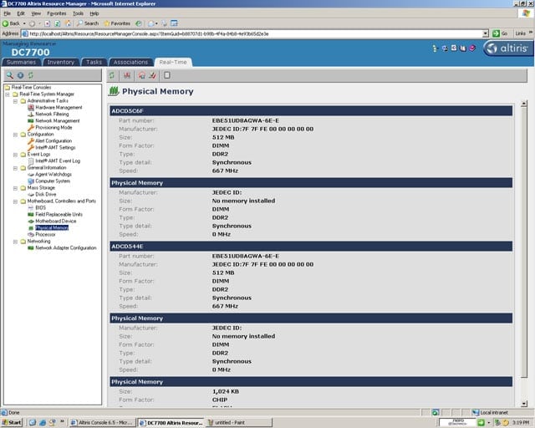
Task: Click the red computer icon in content toolbar
Action: point(127,75)
